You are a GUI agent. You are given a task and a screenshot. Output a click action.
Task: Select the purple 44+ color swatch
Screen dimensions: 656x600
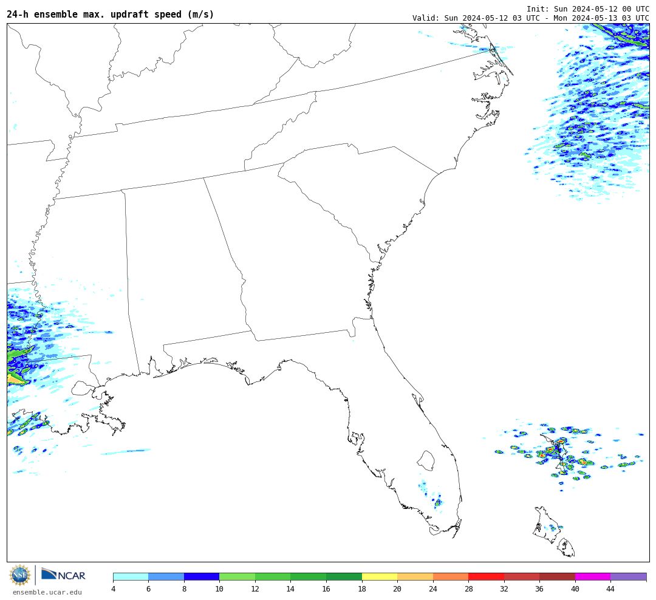click(x=629, y=576)
